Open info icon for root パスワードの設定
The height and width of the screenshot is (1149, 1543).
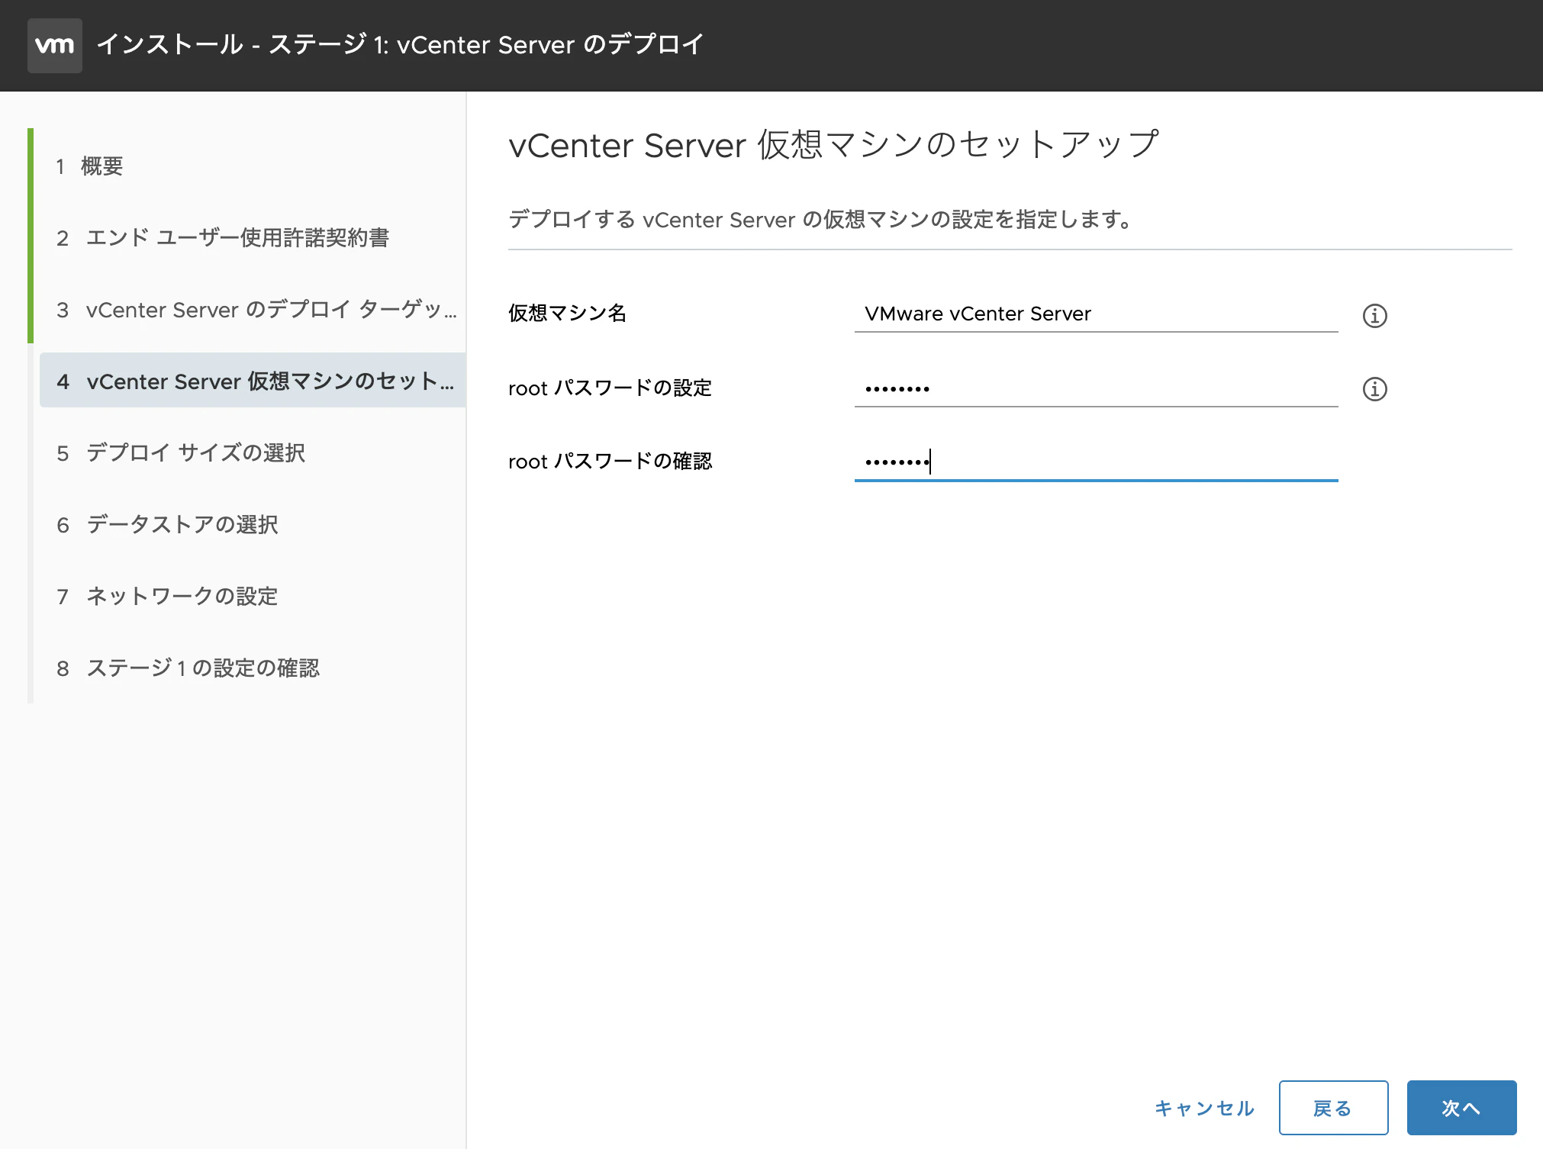(x=1374, y=389)
